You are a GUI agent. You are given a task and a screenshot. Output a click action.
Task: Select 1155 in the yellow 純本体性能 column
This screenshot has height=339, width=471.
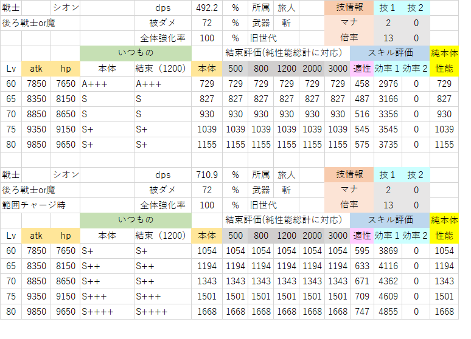444,145
